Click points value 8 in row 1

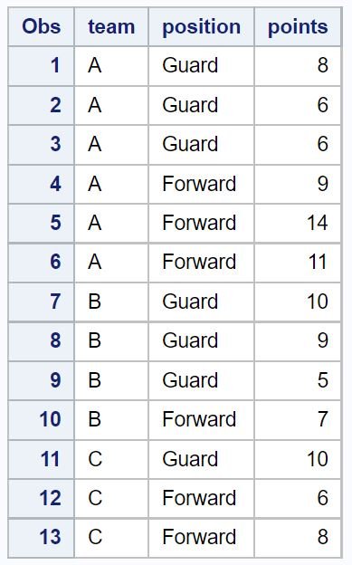(298, 66)
